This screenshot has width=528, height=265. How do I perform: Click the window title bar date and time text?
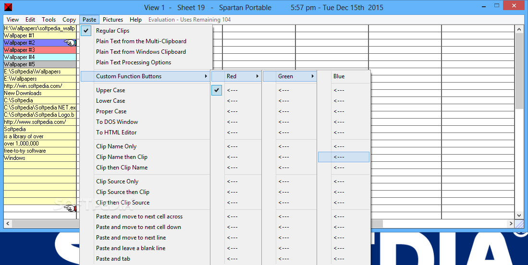point(337,7)
